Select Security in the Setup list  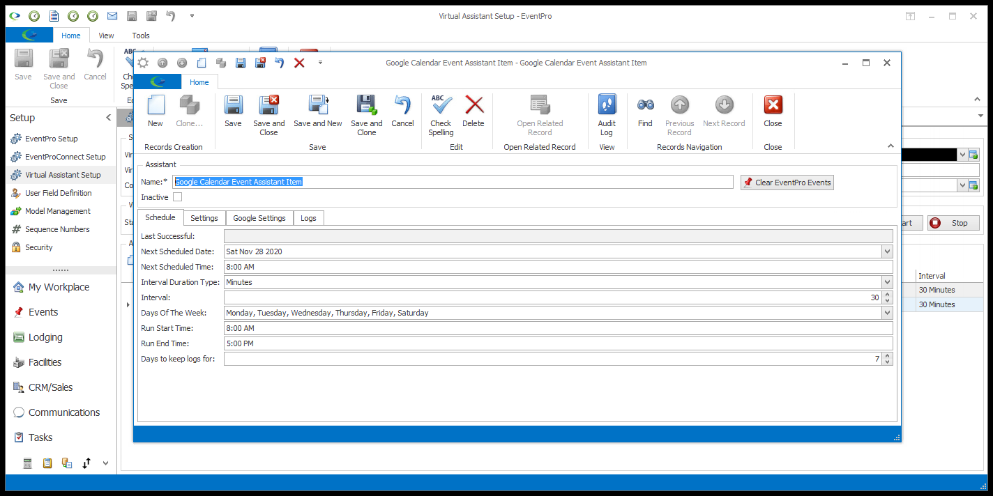tap(39, 247)
